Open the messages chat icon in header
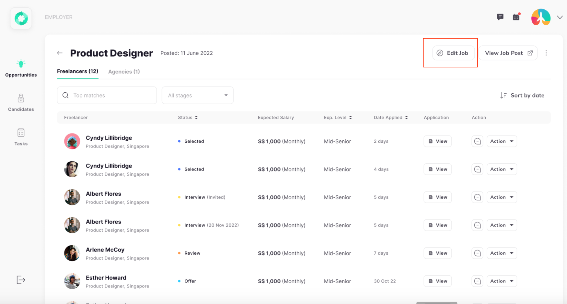This screenshot has width=567, height=304. coord(500,17)
